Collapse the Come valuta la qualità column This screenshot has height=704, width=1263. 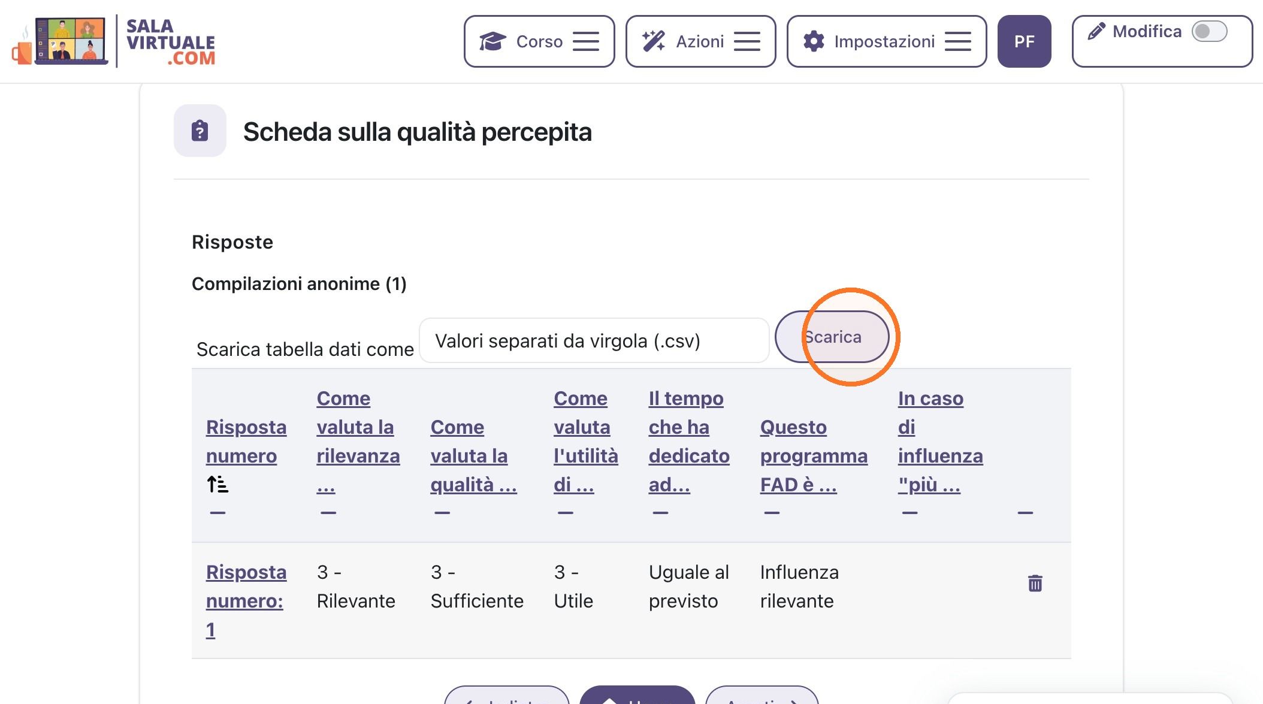point(442,513)
